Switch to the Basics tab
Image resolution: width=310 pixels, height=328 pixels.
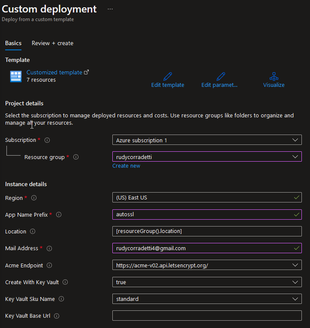coord(13,43)
